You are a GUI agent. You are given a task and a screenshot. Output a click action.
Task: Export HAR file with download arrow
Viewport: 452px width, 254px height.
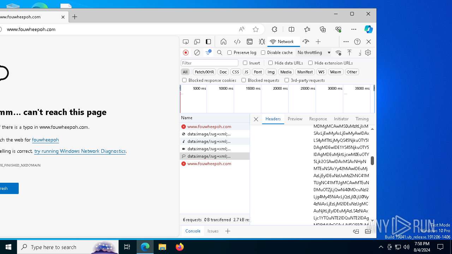point(360,53)
